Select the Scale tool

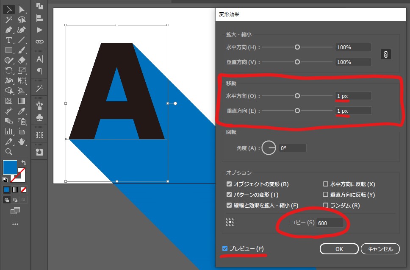coord(22,70)
